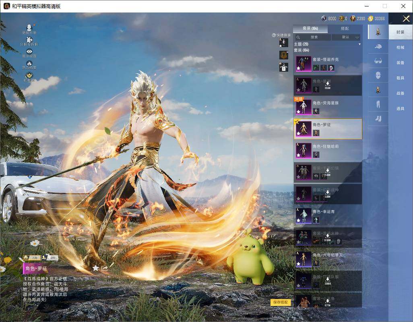The image size is (413, 322).
Task: Click the 角色-罗征 name label at bottom left
Action: tap(36, 268)
